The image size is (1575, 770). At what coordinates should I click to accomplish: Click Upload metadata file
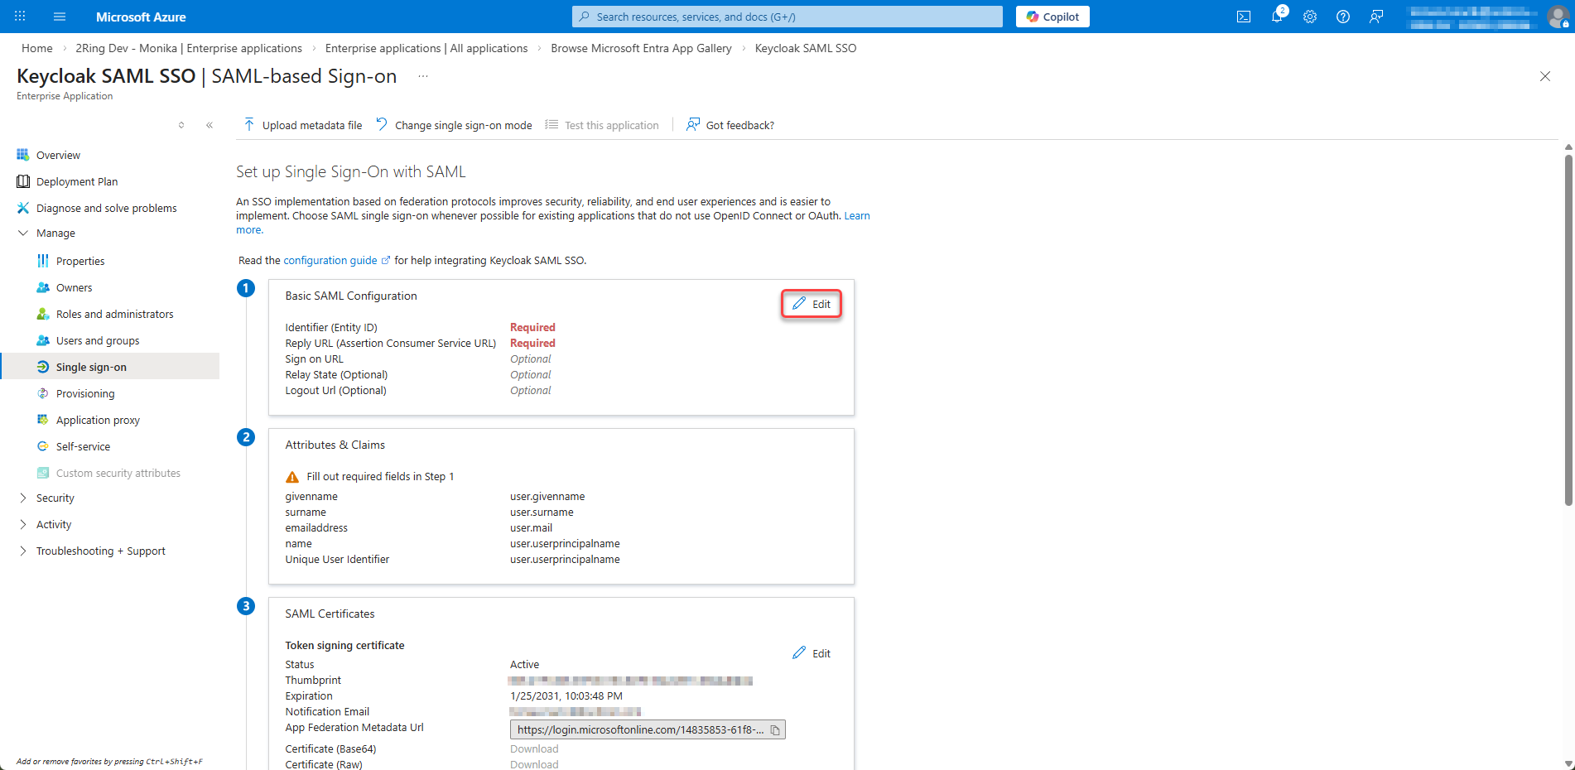303,125
